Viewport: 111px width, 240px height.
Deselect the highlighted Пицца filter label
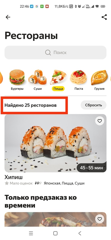pyautogui.click(x=58, y=89)
